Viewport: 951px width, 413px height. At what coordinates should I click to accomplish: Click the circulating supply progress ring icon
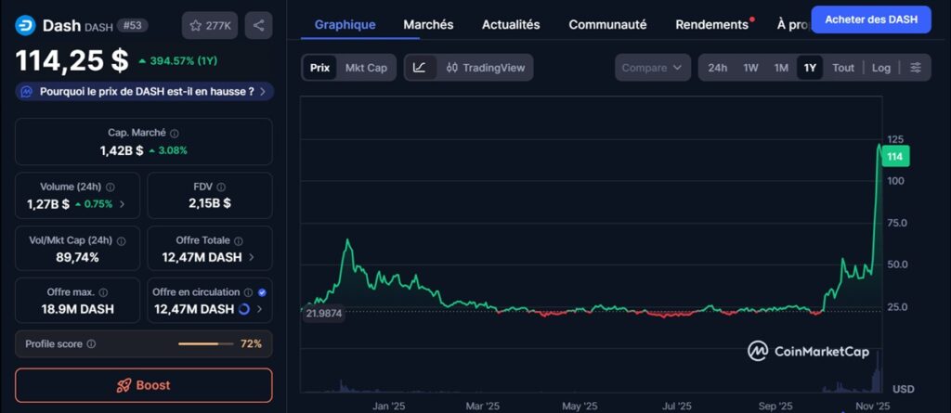point(244,309)
